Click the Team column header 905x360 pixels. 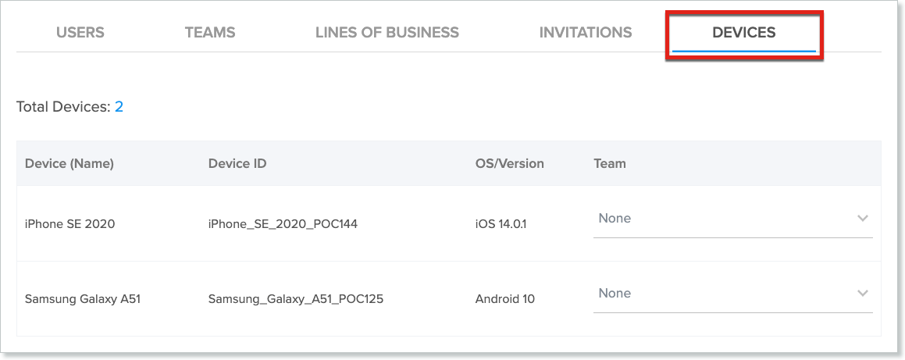610,163
